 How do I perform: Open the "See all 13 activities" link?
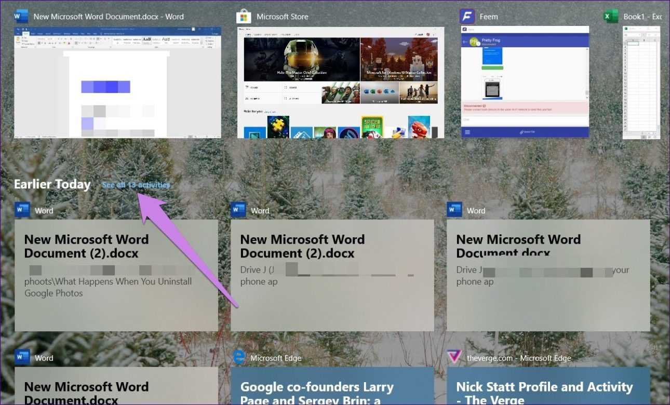(x=136, y=185)
